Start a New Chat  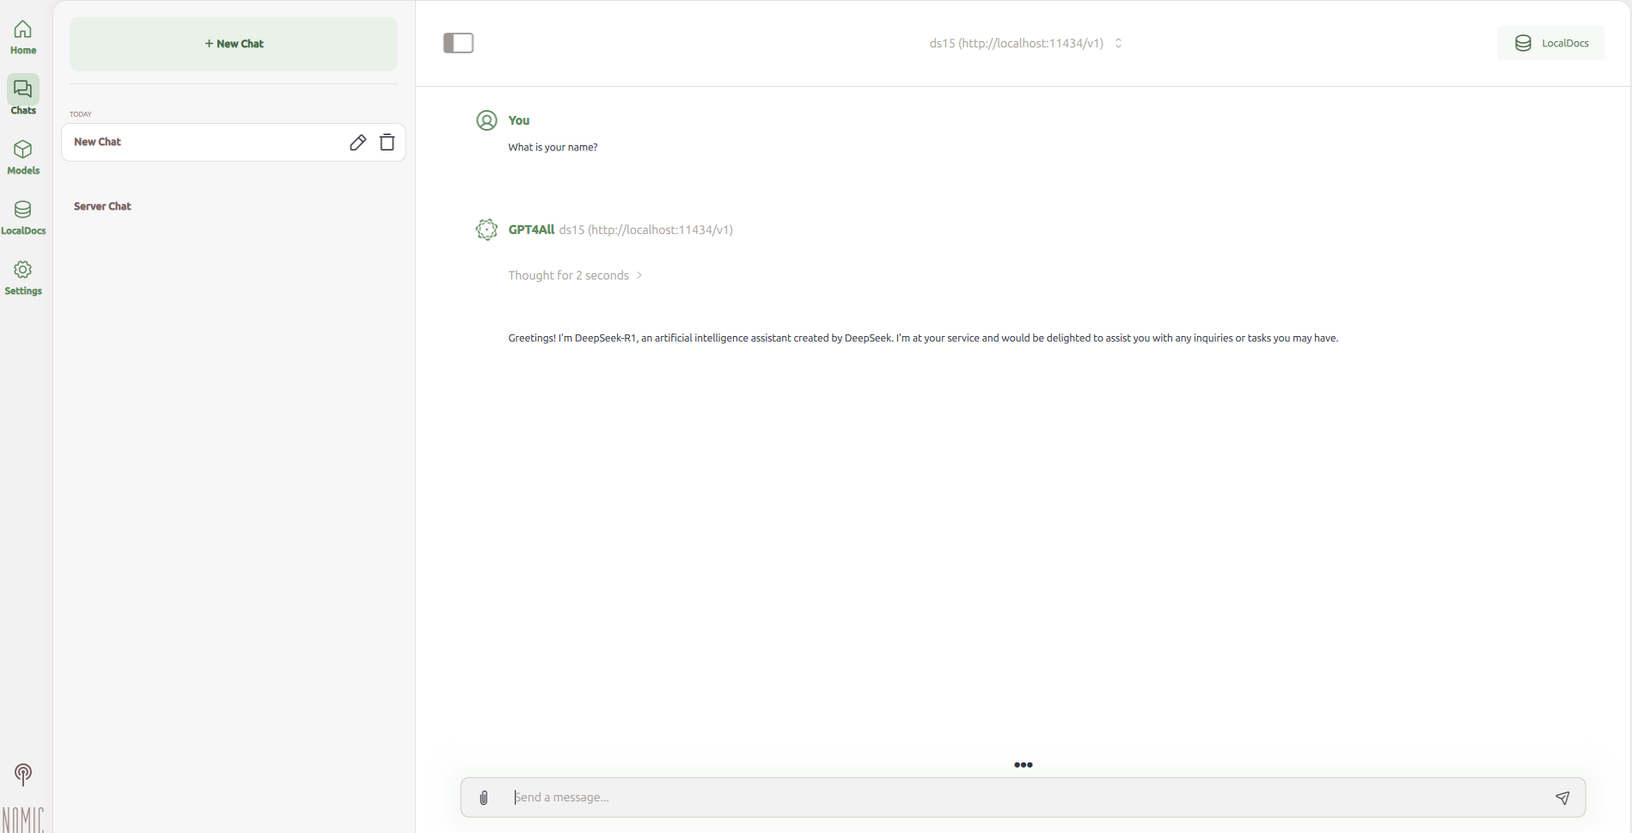coord(234,44)
